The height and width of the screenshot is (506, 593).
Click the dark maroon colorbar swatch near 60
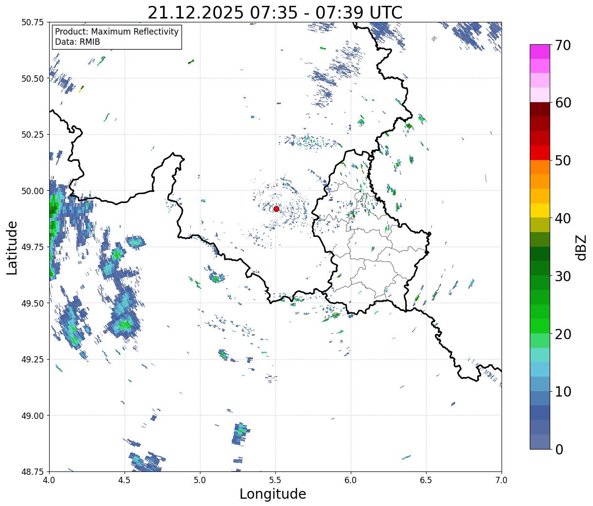click(x=540, y=109)
